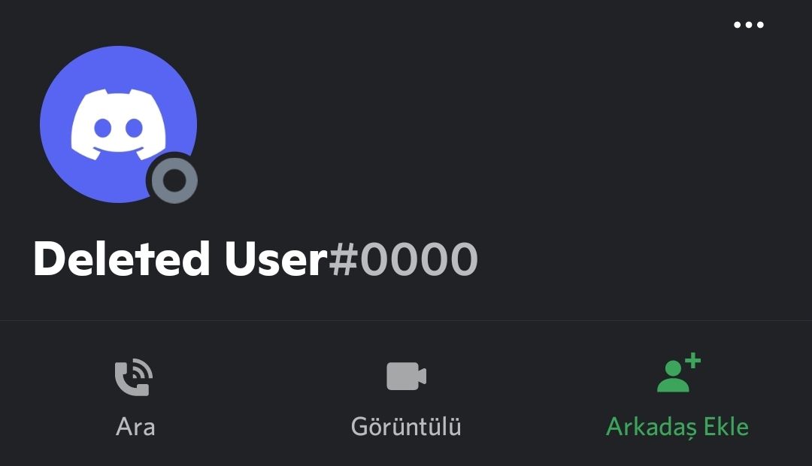Click the white Discord logo in avatar
Viewport: 812px width, 466px height.
[x=119, y=124]
